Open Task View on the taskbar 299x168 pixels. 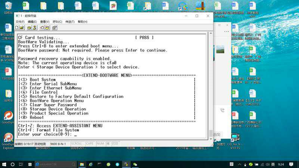pyautogui.click(x=21, y=164)
